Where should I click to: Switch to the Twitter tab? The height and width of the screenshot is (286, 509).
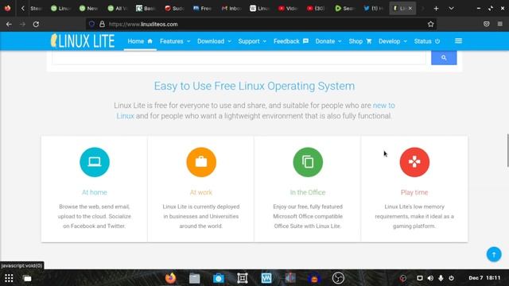(373, 9)
